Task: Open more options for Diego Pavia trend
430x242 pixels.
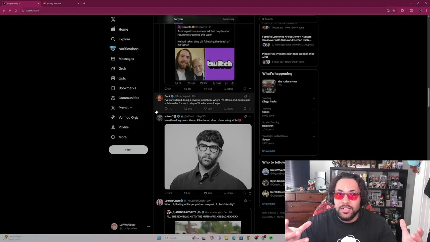Action: pyautogui.click(x=314, y=99)
